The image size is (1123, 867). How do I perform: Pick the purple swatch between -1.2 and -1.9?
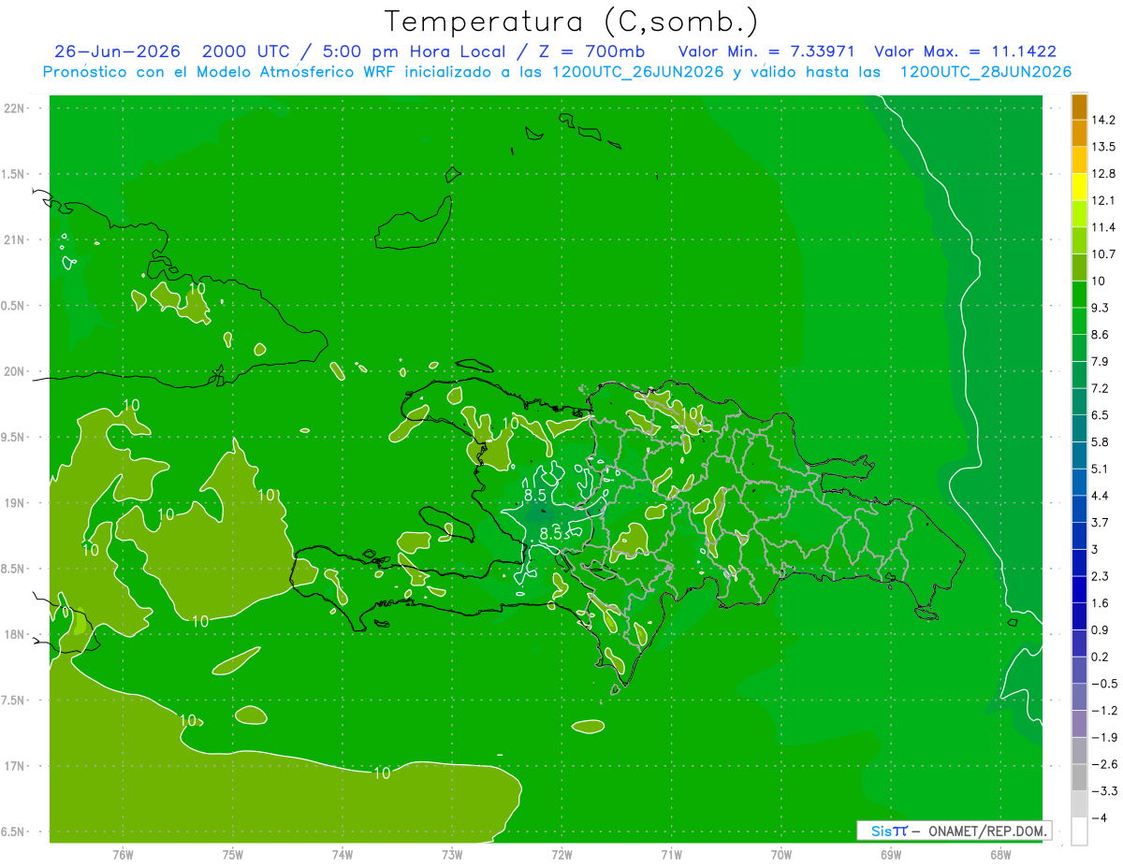click(1079, 724)
